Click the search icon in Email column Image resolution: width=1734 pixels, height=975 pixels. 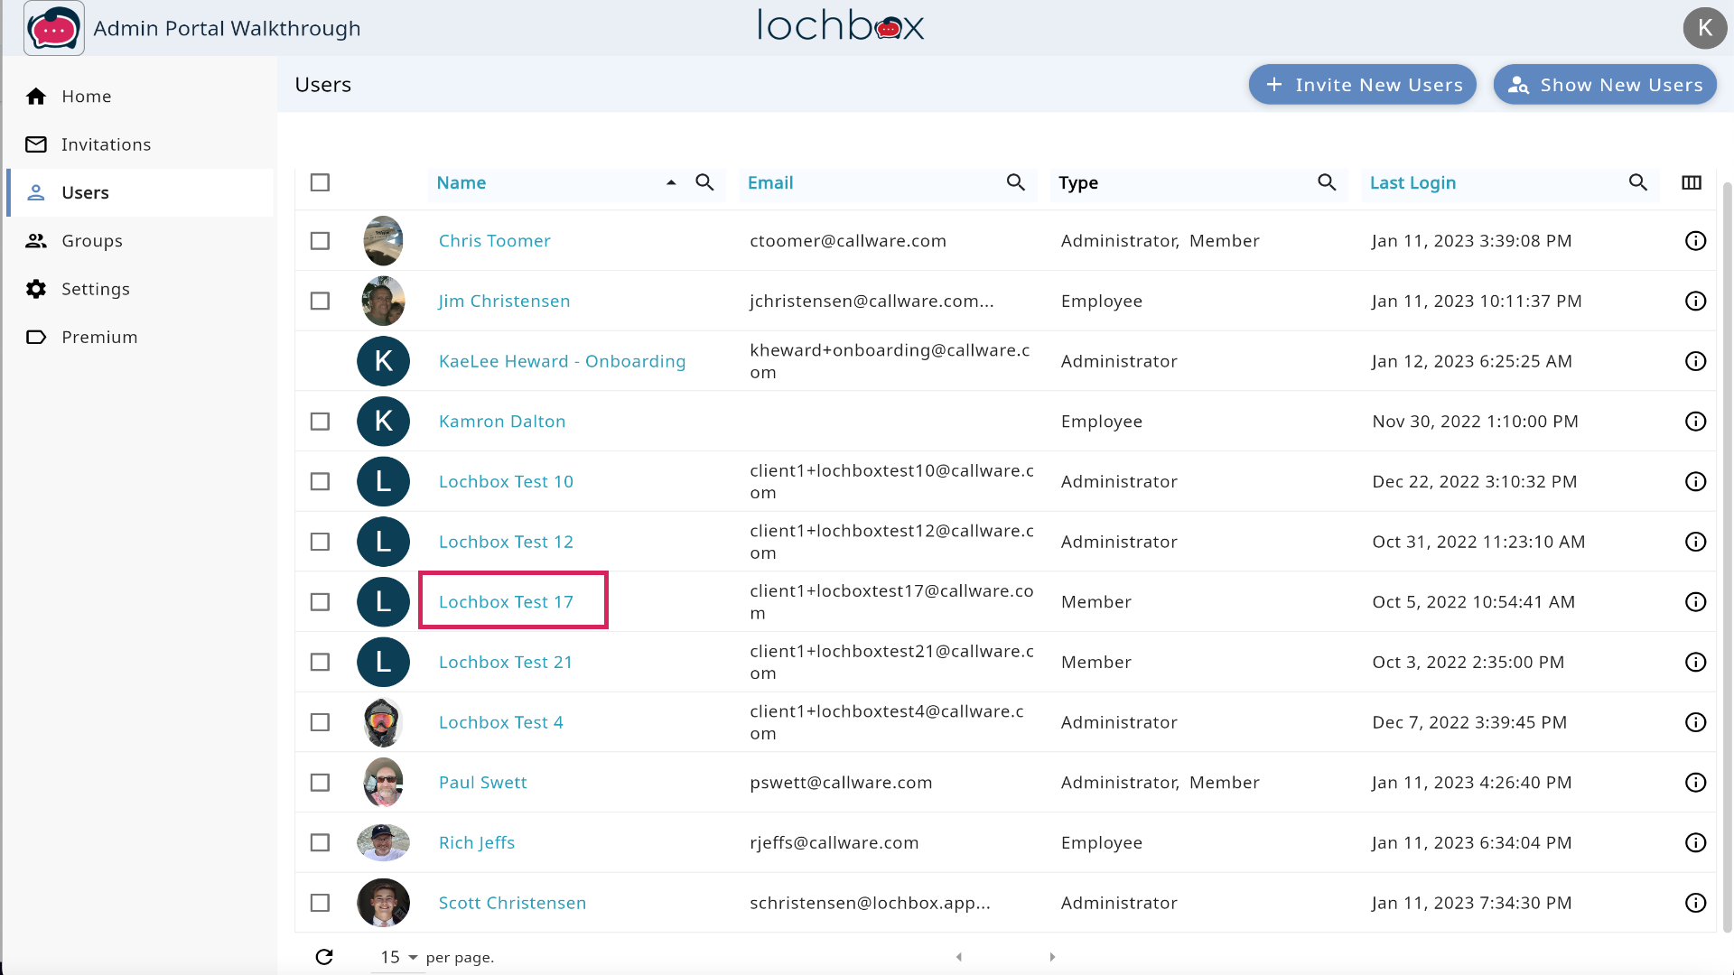[x=1015, y=182]
